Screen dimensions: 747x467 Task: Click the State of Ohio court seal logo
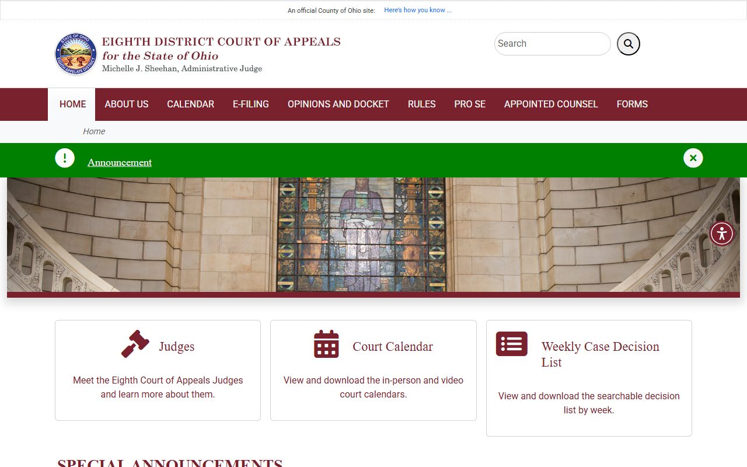[76, 54]
